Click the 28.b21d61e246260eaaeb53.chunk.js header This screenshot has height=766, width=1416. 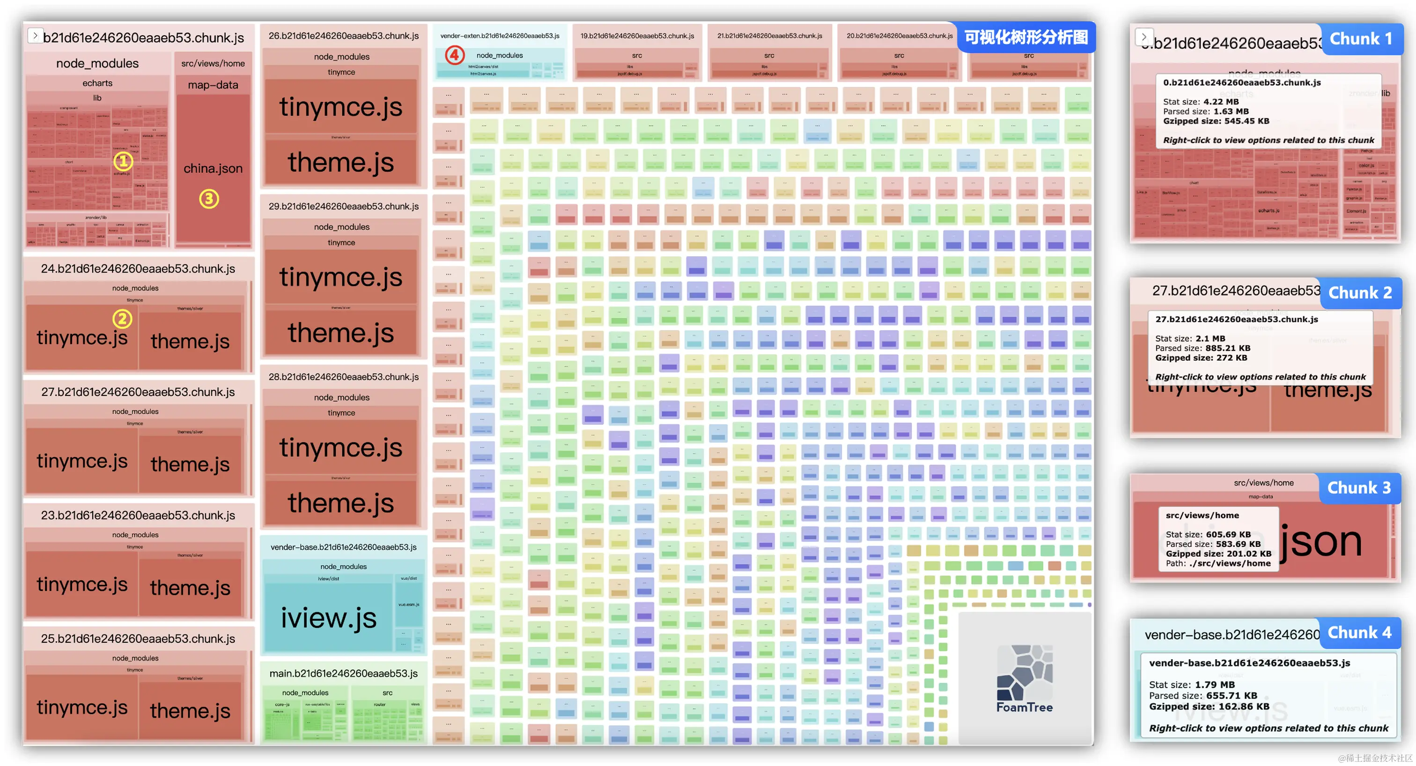[x=344, y=376]
